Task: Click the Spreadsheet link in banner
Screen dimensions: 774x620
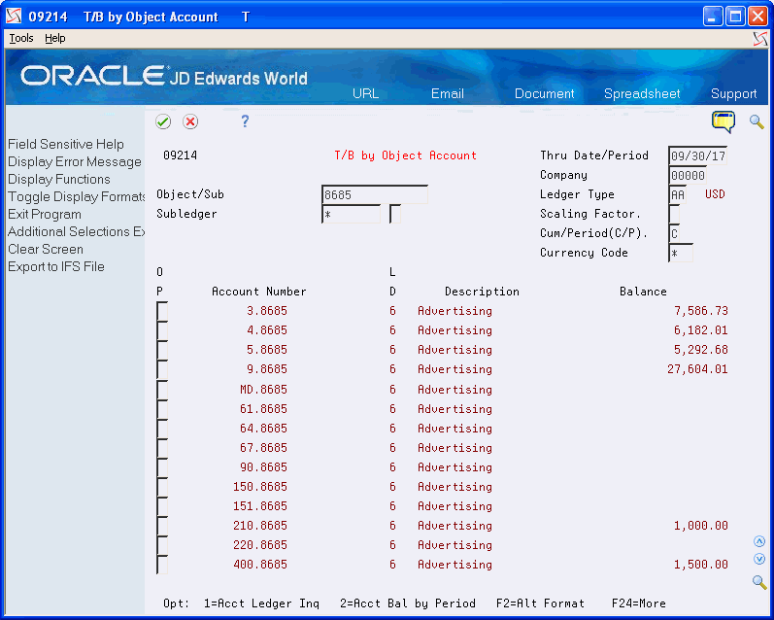Action: 642,93
